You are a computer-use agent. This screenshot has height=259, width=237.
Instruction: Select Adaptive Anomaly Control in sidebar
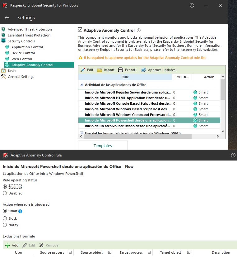pyautogui.click(x=39, y=65)
